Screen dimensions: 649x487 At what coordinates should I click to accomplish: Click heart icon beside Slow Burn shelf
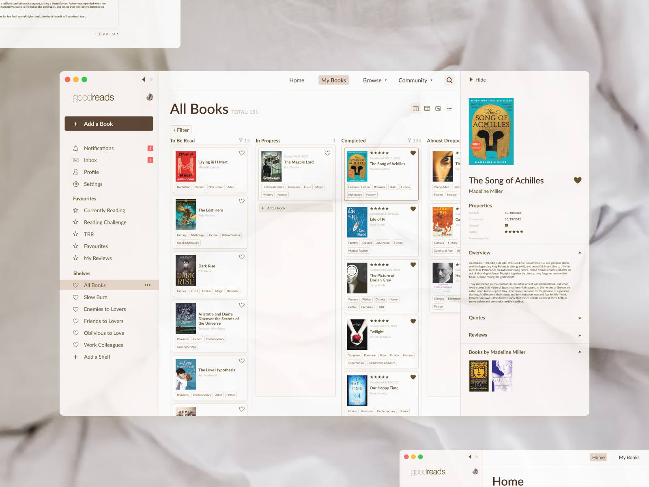pos(75,297)
